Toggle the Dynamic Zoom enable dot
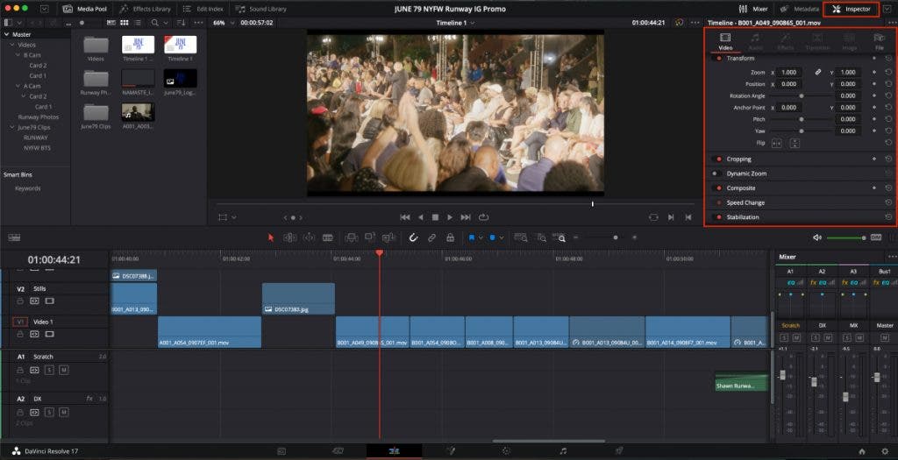This screenshot has width=898, height=460. tap(715, 173)
